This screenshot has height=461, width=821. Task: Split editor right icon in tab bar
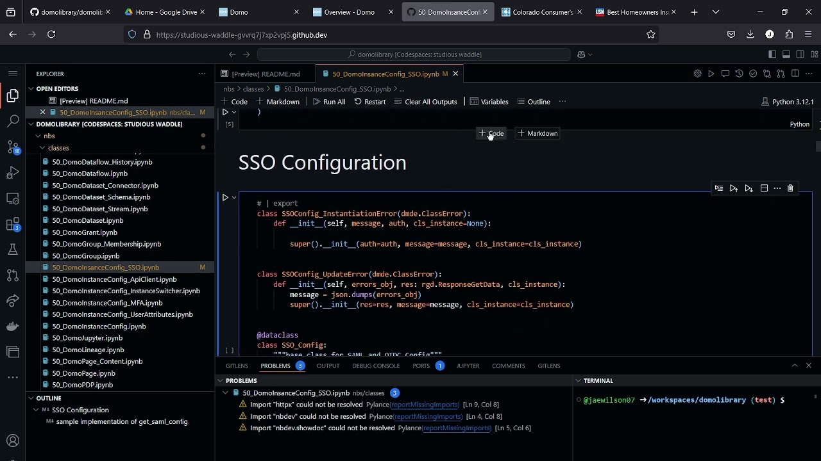tap(795, 74)
